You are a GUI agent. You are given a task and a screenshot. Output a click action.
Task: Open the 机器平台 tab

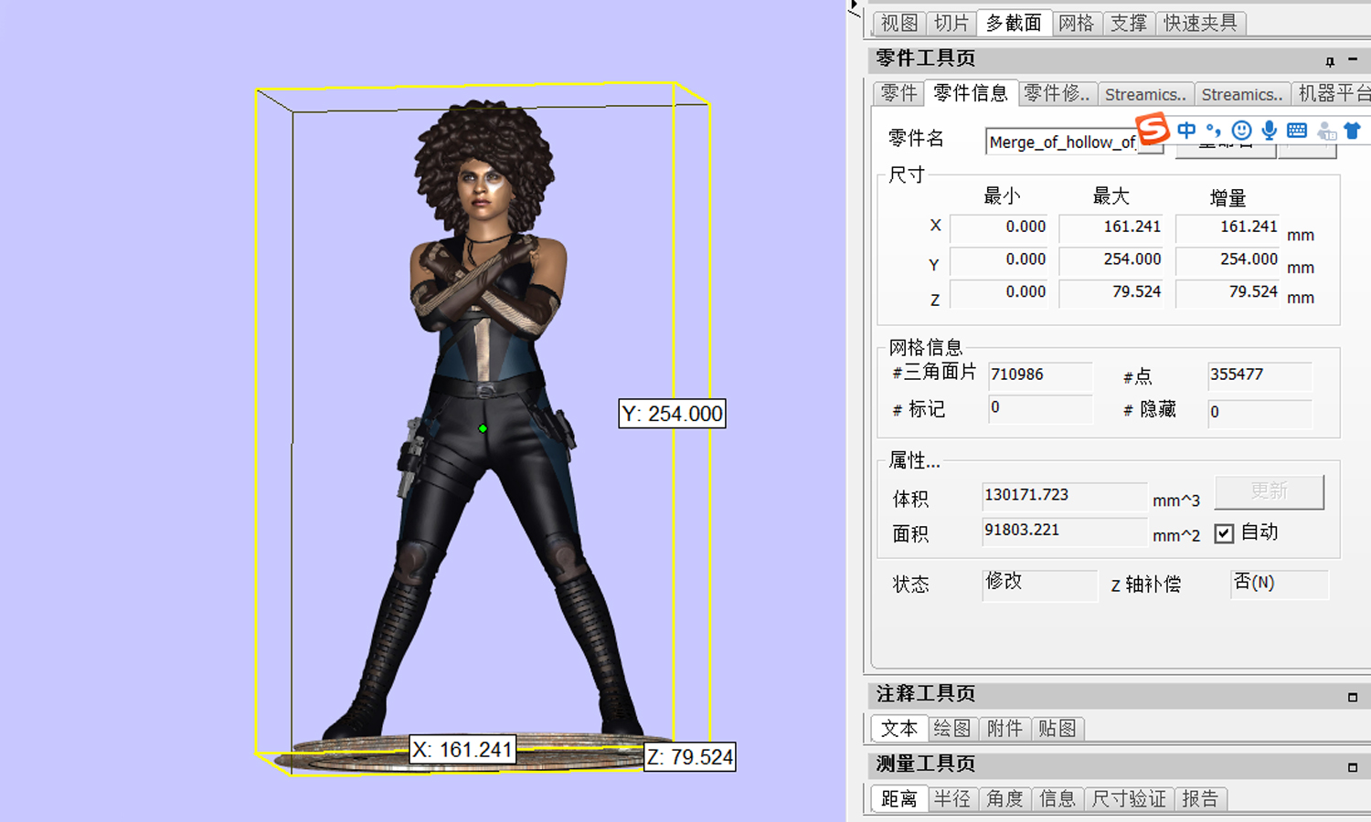(x=1334, y=93)
